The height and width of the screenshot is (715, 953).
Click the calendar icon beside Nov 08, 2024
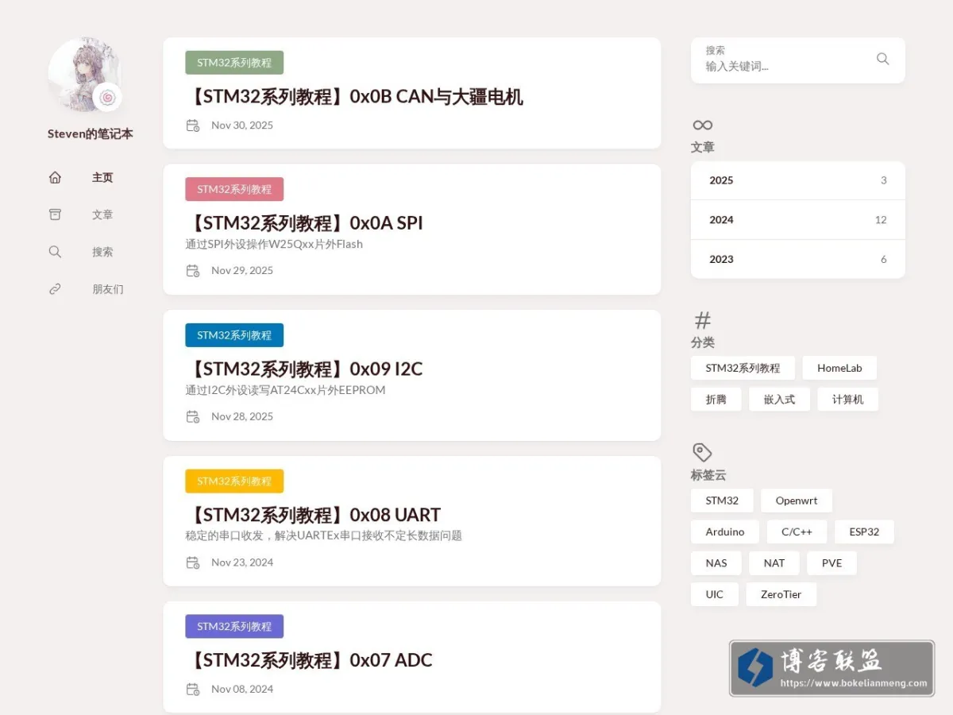193,690
